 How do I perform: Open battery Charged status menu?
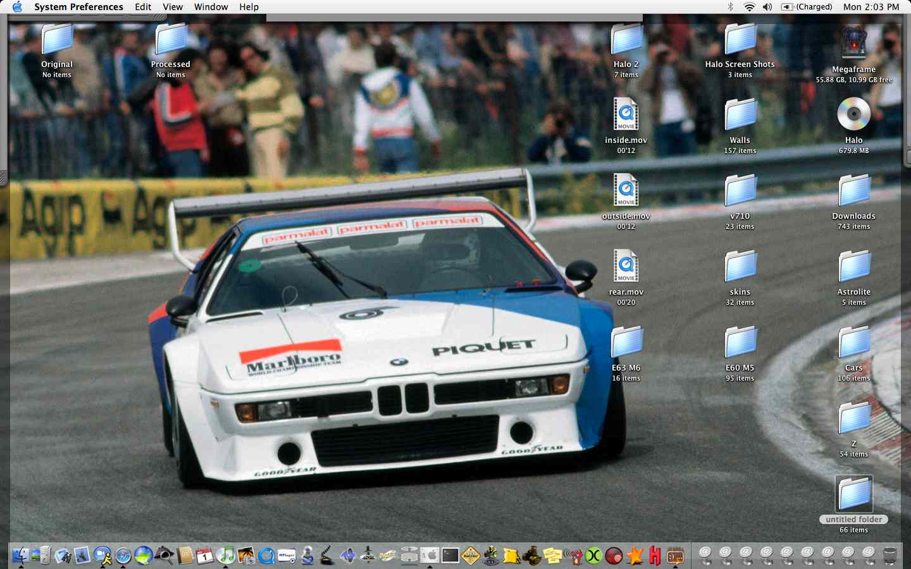tap(807, 7)
